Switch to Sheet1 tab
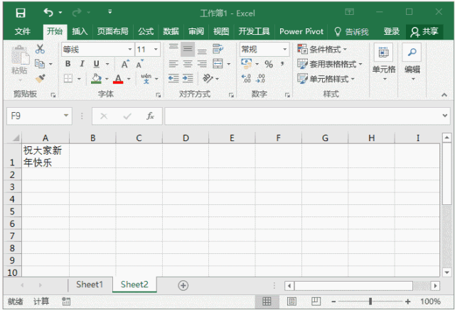The width and height of the screenshot is (455, 310). (90, 284)
